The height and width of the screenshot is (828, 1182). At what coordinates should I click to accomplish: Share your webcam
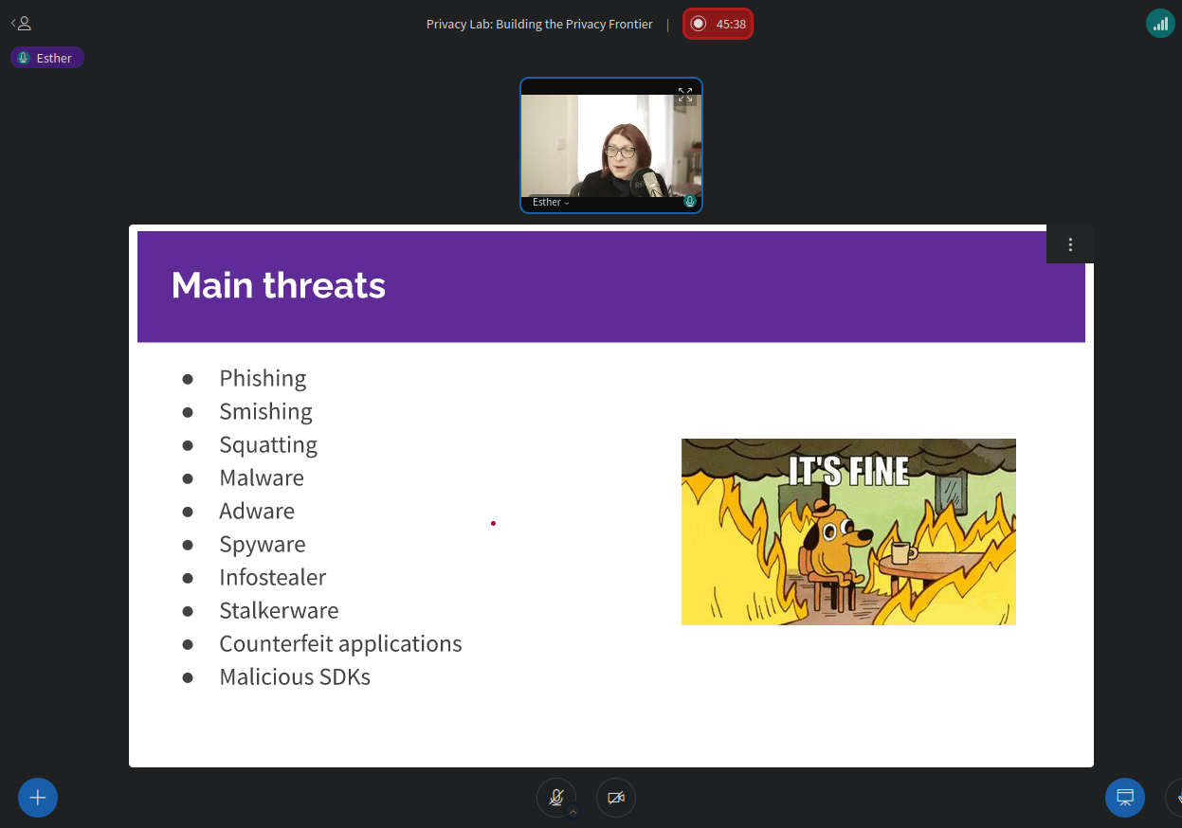pyautogui.click(x=616, y=797)
